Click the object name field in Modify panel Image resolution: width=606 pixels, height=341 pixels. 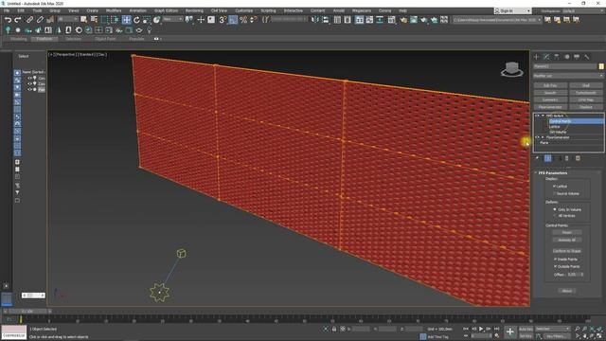(565, 66)
